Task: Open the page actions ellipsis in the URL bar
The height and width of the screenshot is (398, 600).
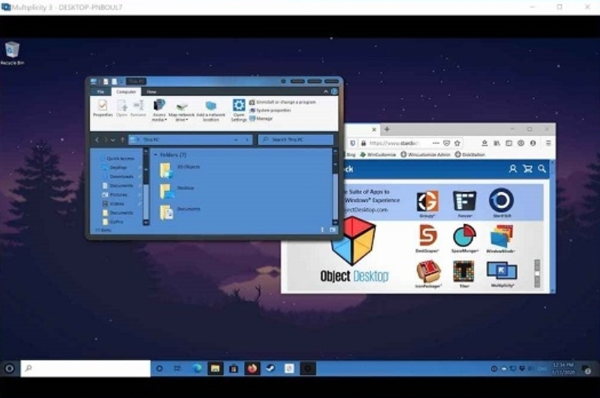Action: click(x=436, y=143)
